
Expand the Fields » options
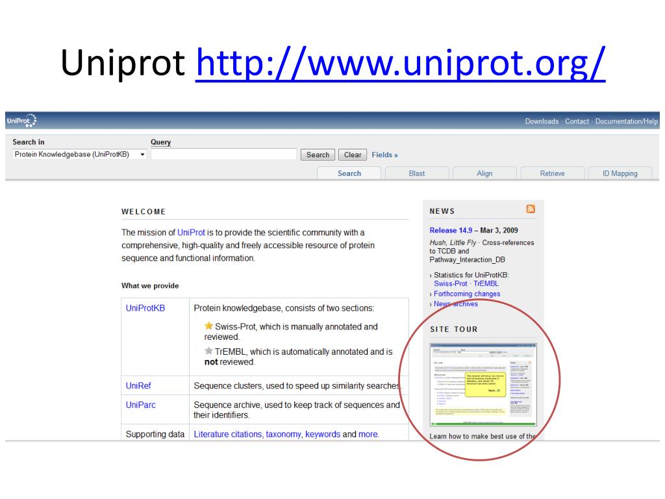(384, 155)
